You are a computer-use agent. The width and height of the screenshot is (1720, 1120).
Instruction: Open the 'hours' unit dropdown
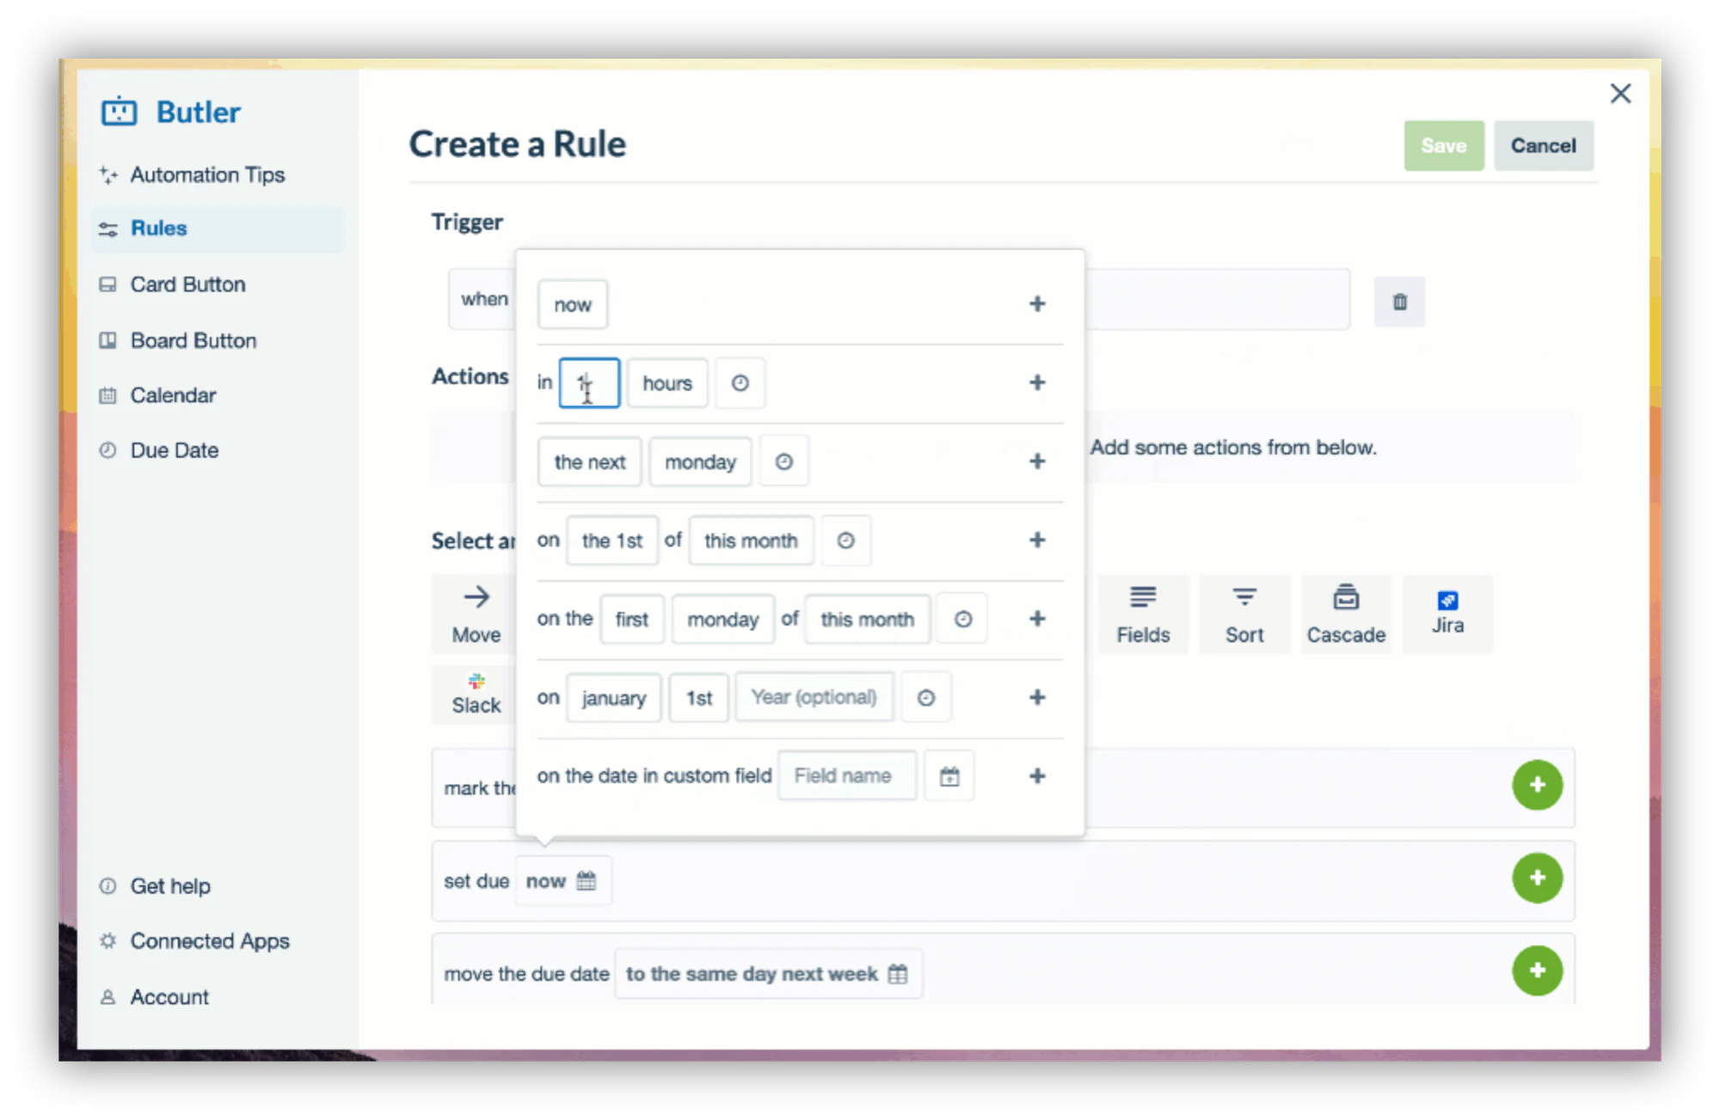point(667,383)
